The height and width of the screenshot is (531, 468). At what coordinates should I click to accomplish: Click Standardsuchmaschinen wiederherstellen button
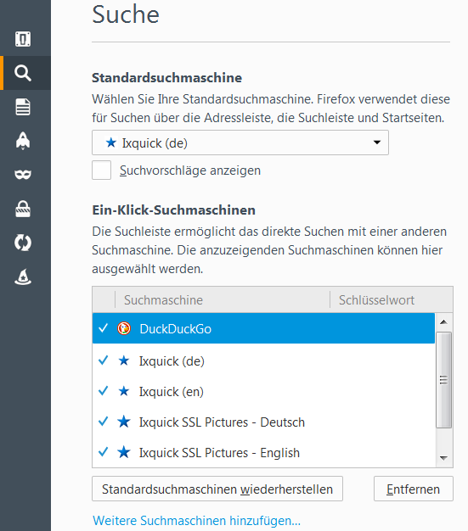pos(217,489)
